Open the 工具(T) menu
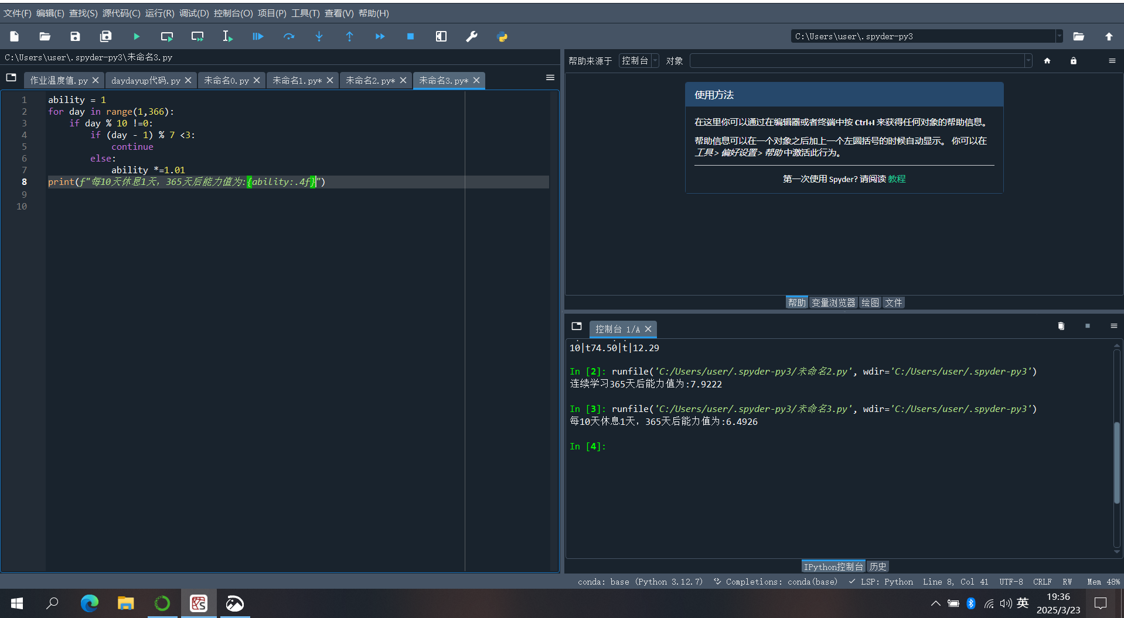Screen dimensions: 1124x618 click(305, 13)
